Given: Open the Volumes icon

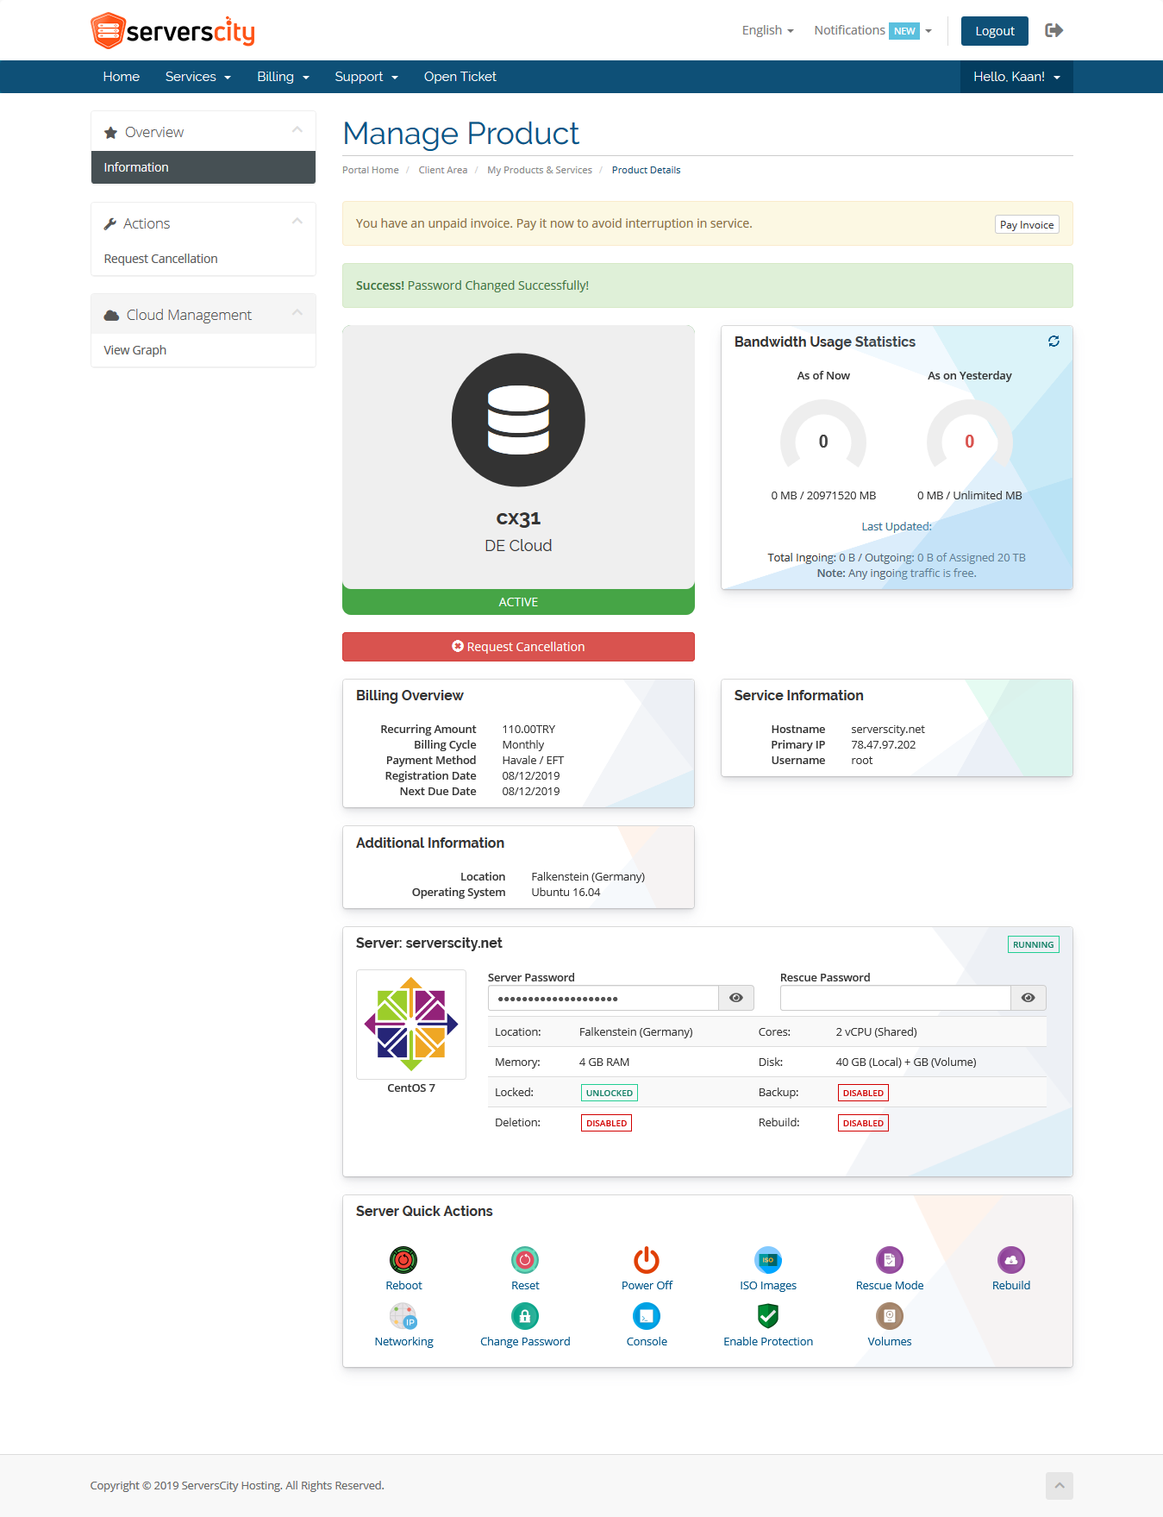Looking at the screenshot, I should (890, 1316).
